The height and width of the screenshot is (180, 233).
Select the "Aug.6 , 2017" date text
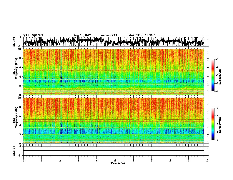(82, 35)
